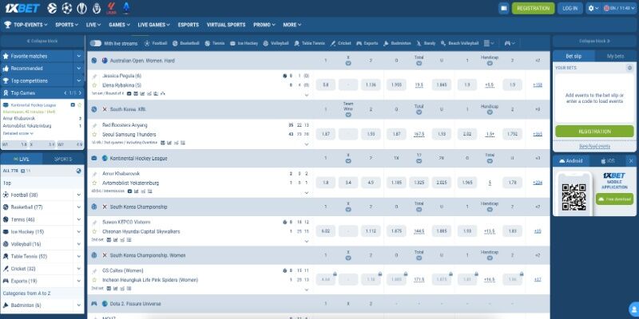
Task: Filter matches by Football in sports bar
Action: pyautogui.click(x=156, y=43)
